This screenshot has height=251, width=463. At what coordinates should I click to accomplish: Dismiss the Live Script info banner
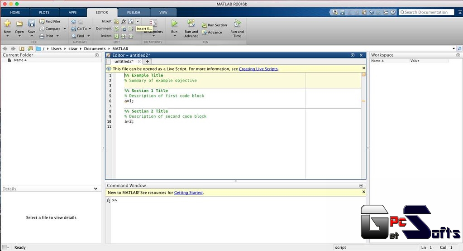363,68
